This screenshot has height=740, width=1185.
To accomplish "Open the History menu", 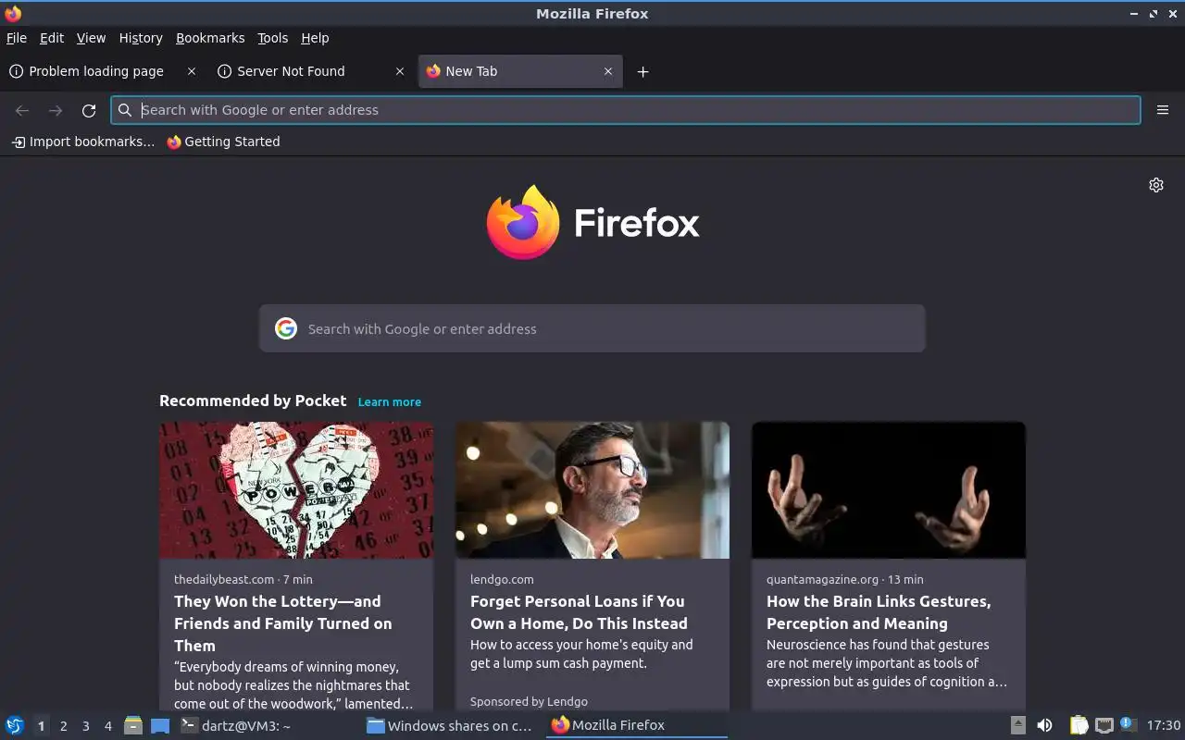I will click(141, 38).
